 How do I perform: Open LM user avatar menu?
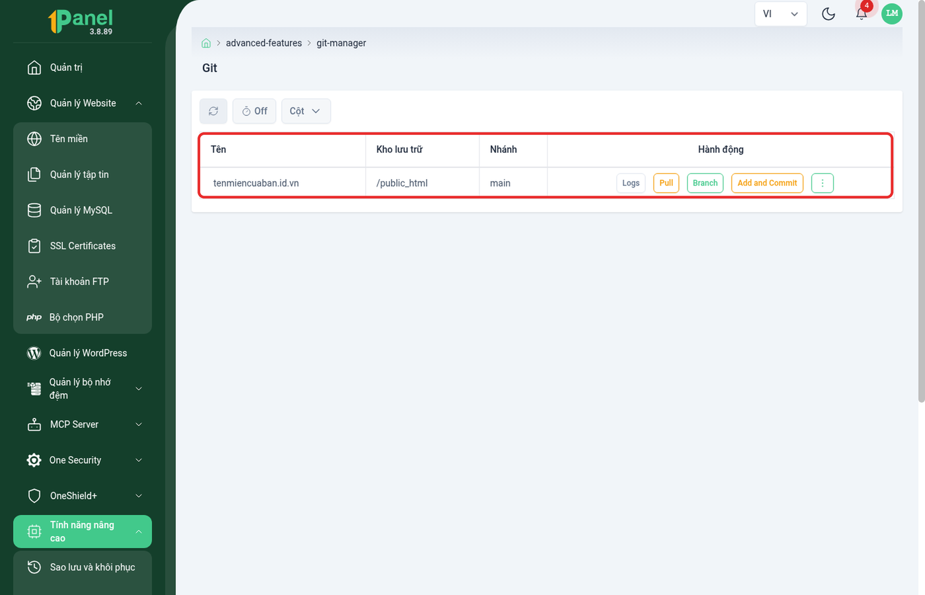coord(892,13)
